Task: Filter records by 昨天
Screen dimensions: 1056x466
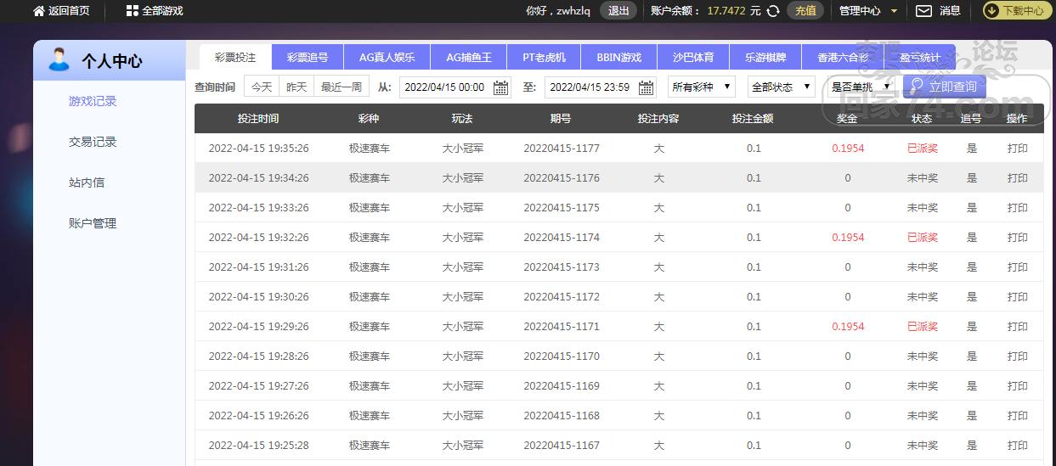Action: pos(296,87)
